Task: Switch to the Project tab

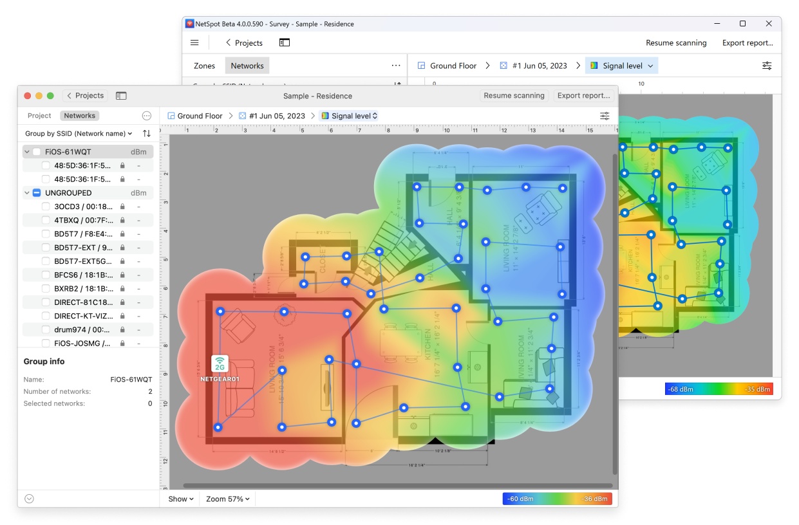Action: 39,115
